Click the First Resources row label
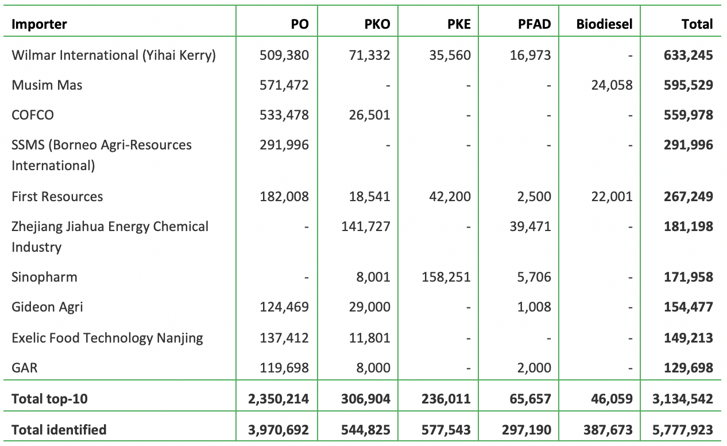The width and height of the screenshot is (727, 446). coord(57,197)
